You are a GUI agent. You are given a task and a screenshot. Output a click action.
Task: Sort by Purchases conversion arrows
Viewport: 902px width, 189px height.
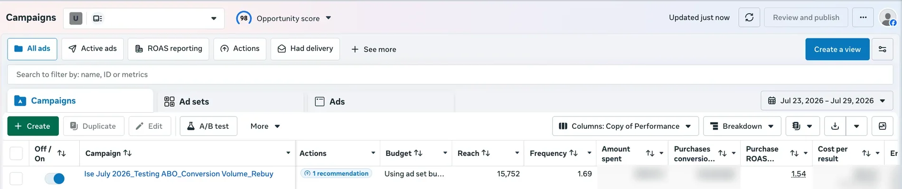click(x=723, y=153)
